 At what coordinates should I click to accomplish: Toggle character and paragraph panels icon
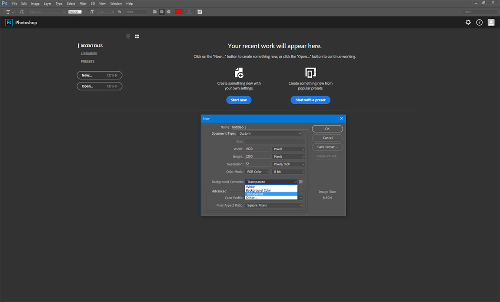[x=200, y=12]
